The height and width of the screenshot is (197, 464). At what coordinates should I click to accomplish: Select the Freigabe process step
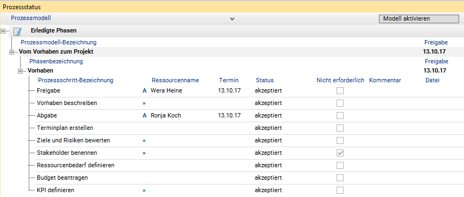49,91
